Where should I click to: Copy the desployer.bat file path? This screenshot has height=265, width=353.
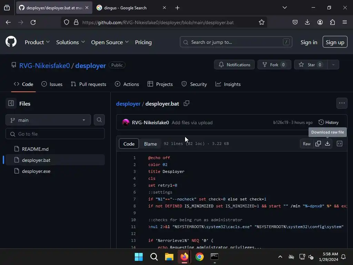pos(186,104)
